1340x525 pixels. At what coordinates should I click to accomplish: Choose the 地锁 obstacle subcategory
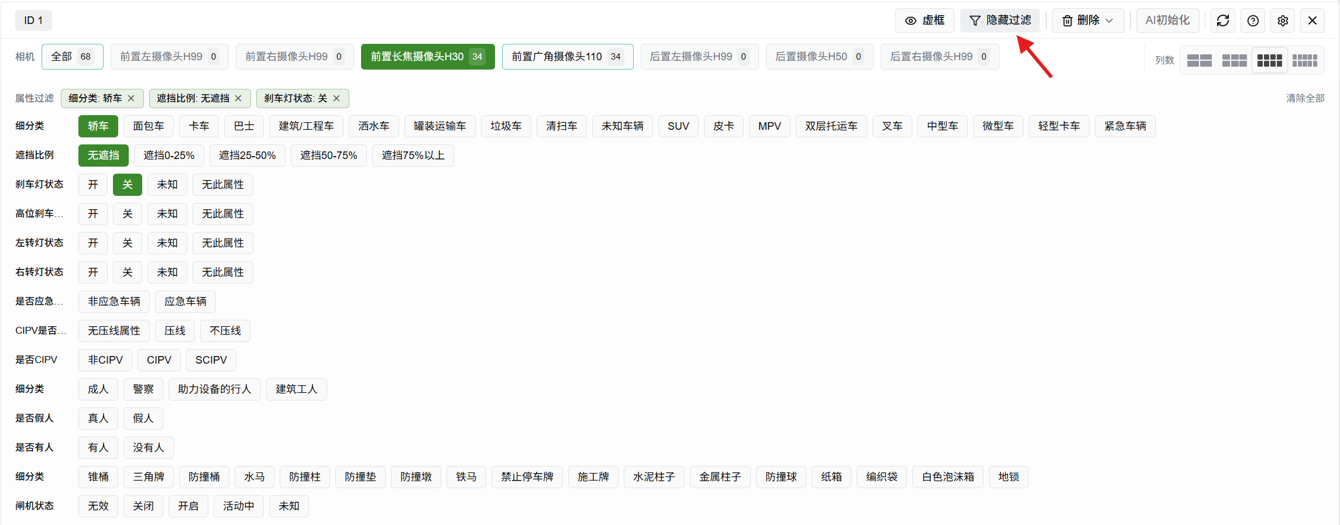point(1009,477)
